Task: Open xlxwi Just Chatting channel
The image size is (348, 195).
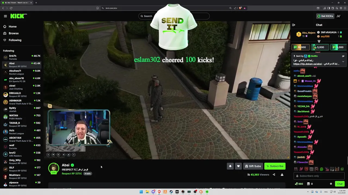Action: coord(22,87)
